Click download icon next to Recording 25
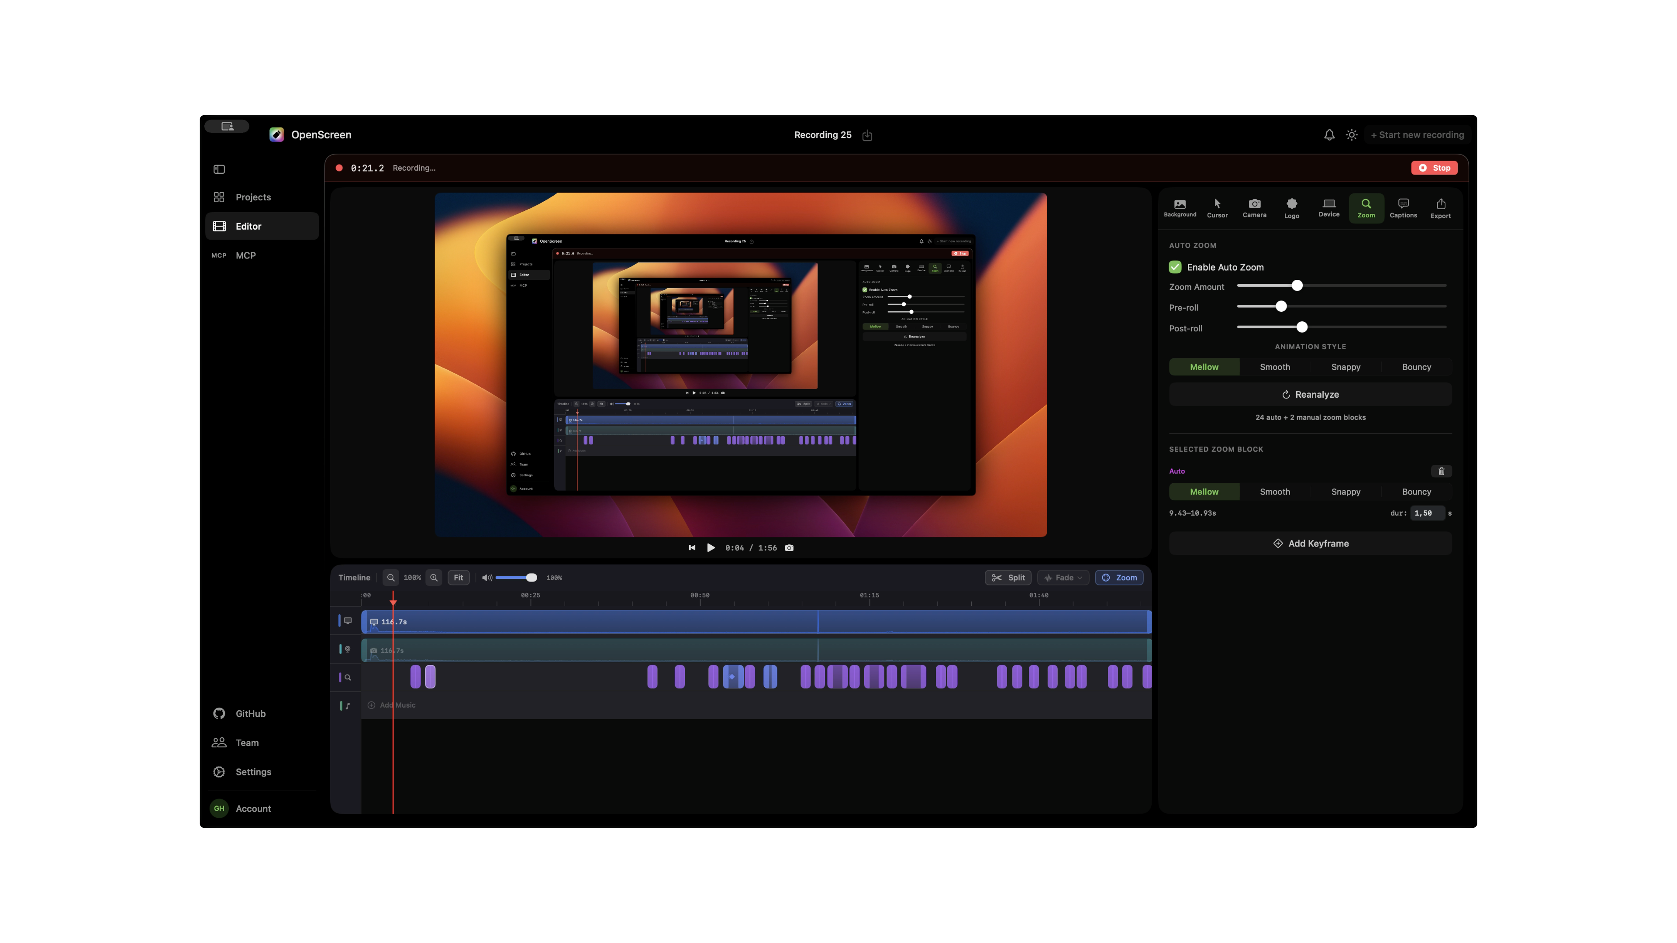The width and height of the screenshot is (1677, 943). click(867, 135)
